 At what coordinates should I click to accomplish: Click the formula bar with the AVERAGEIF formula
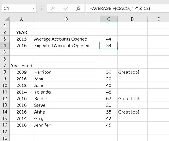pos(127,8)
